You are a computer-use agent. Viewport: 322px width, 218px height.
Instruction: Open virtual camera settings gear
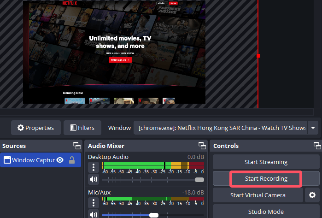[312, 195]
